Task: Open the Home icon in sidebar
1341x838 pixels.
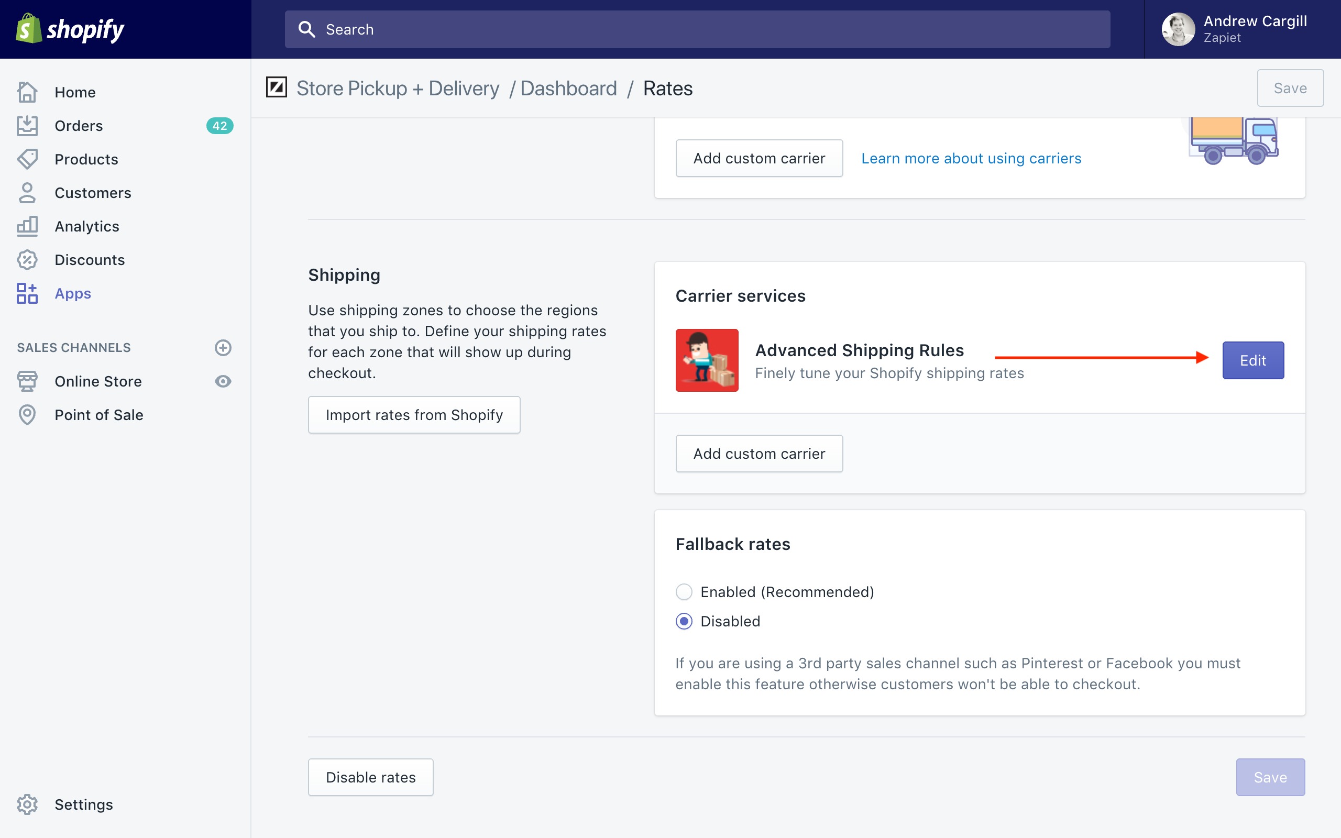Action: tap(27, 92)
